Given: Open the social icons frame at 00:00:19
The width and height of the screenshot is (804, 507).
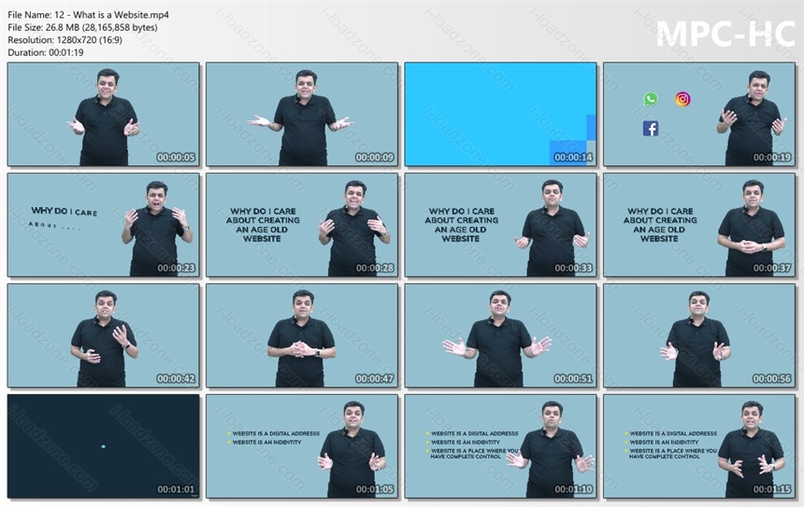Looking at the screenshot, I should 699,114.
